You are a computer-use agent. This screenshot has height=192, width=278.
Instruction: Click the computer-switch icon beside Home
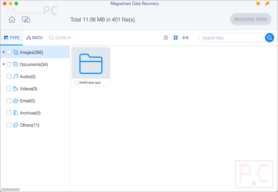[x=26, y=19]
